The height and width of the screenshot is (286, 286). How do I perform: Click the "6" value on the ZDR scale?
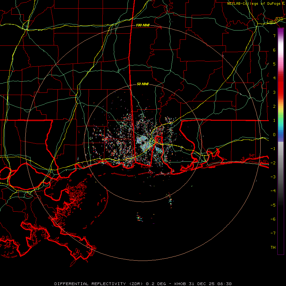click(x=274, y=50)
